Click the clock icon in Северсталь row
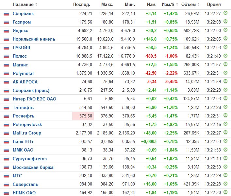231x196 pixels. click(x=225, y=184)
